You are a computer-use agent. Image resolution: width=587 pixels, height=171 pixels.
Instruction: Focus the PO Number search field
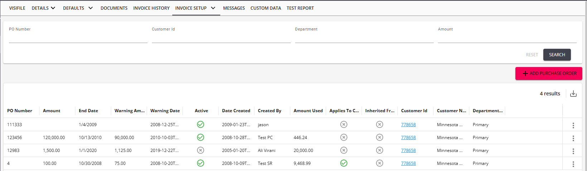[78, 38]
